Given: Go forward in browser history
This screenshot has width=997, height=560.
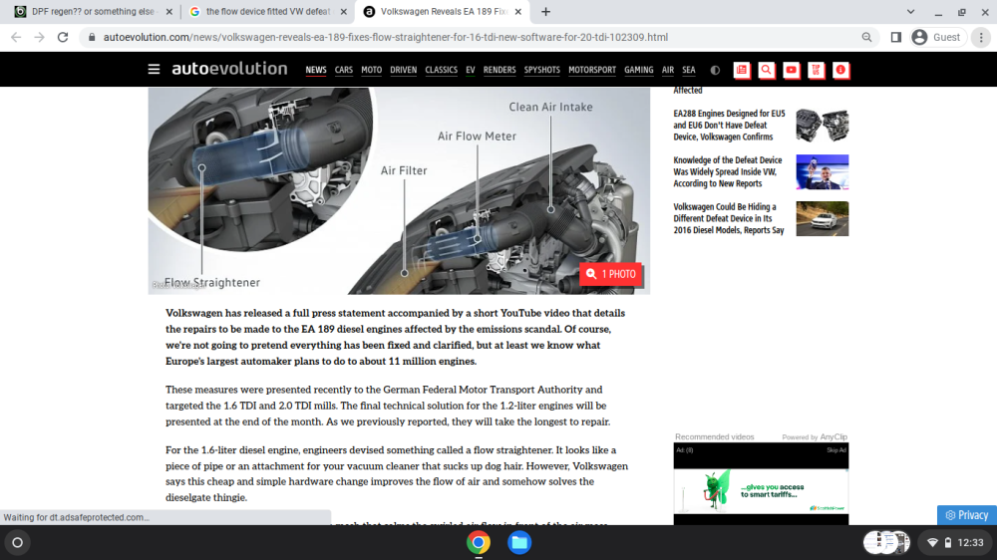Looking at the screenshot, I should [40, 38].
